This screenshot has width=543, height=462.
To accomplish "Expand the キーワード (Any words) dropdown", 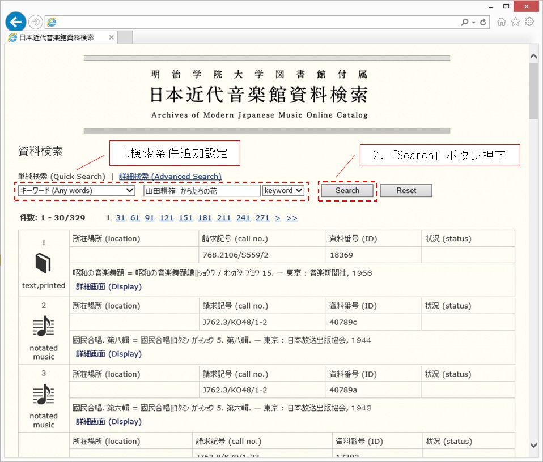I will click(77, 191).
